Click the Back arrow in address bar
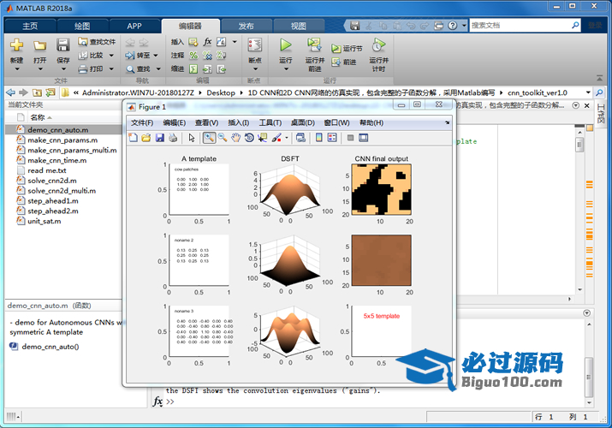The height and width of the screenshot is (428, 612). 11,92
